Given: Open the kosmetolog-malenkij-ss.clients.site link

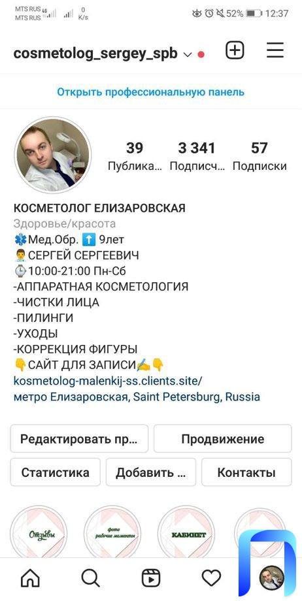Looking at the screenshot, I should [108, 381].
